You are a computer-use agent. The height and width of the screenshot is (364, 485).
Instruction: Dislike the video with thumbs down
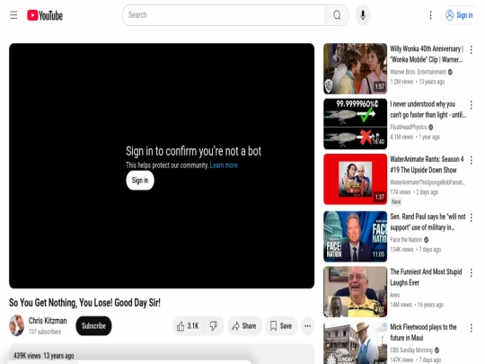pyautogui.click(x=214, y=325)
